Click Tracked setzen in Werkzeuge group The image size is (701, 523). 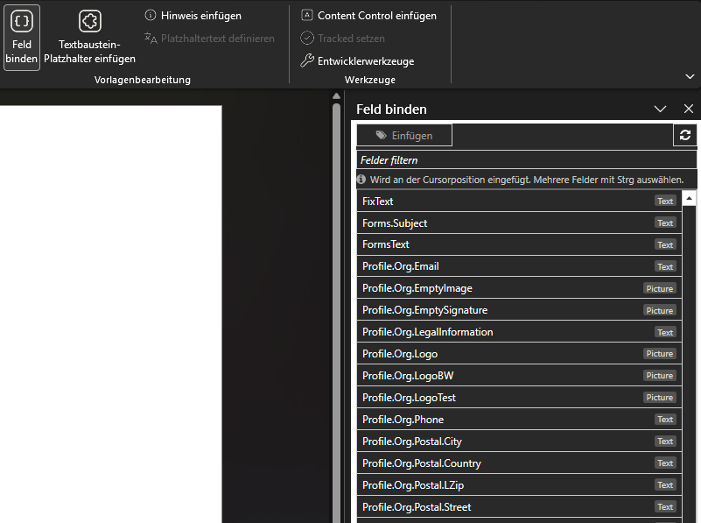(342, 39)
